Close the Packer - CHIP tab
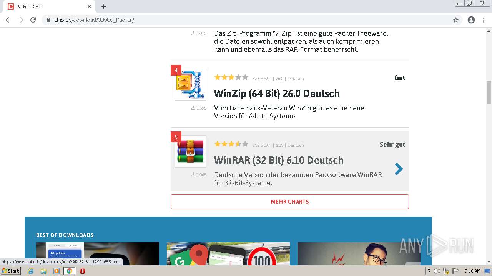Image resolution: width=492 pixels, height=276 pixels. pos(89,7)
